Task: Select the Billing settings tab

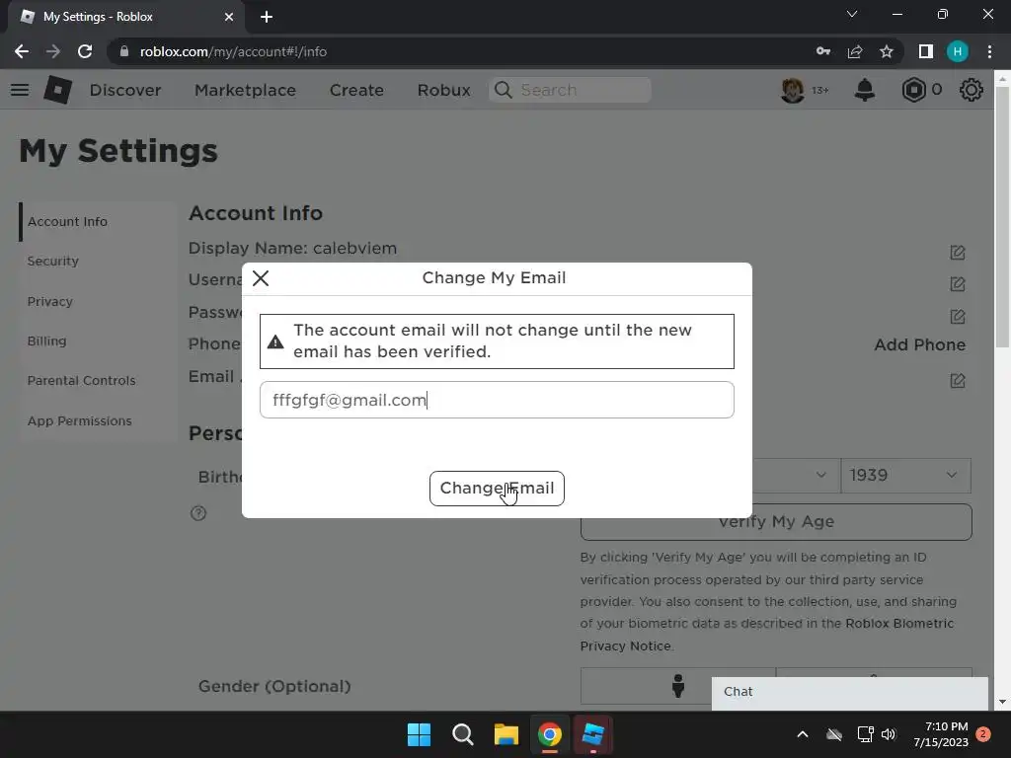Action: coord(98,341)
